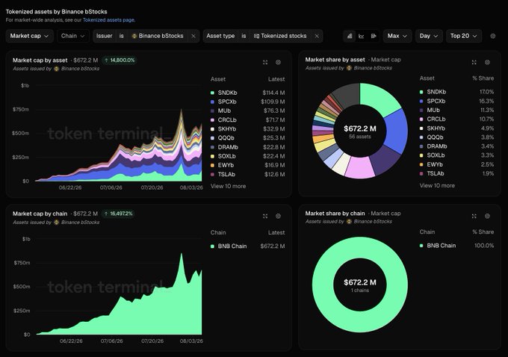
Task: Click the Tokenized stocks icon in Asset type filter
Action: [256, 36]
